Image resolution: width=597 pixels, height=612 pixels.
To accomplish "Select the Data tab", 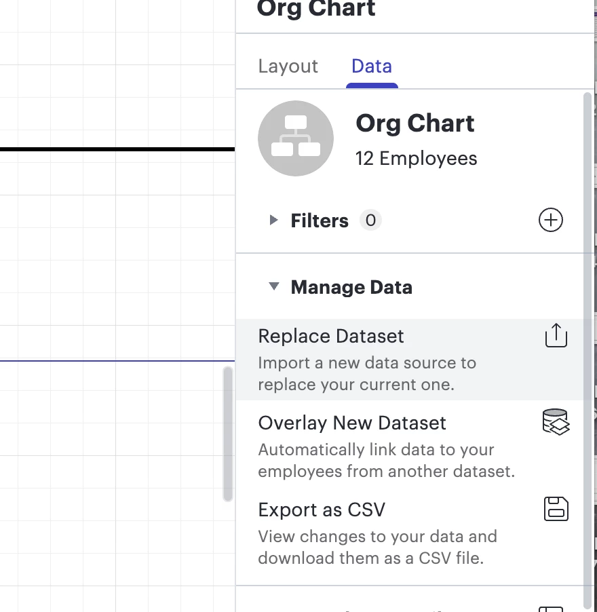I will click(x=372, y=66).
